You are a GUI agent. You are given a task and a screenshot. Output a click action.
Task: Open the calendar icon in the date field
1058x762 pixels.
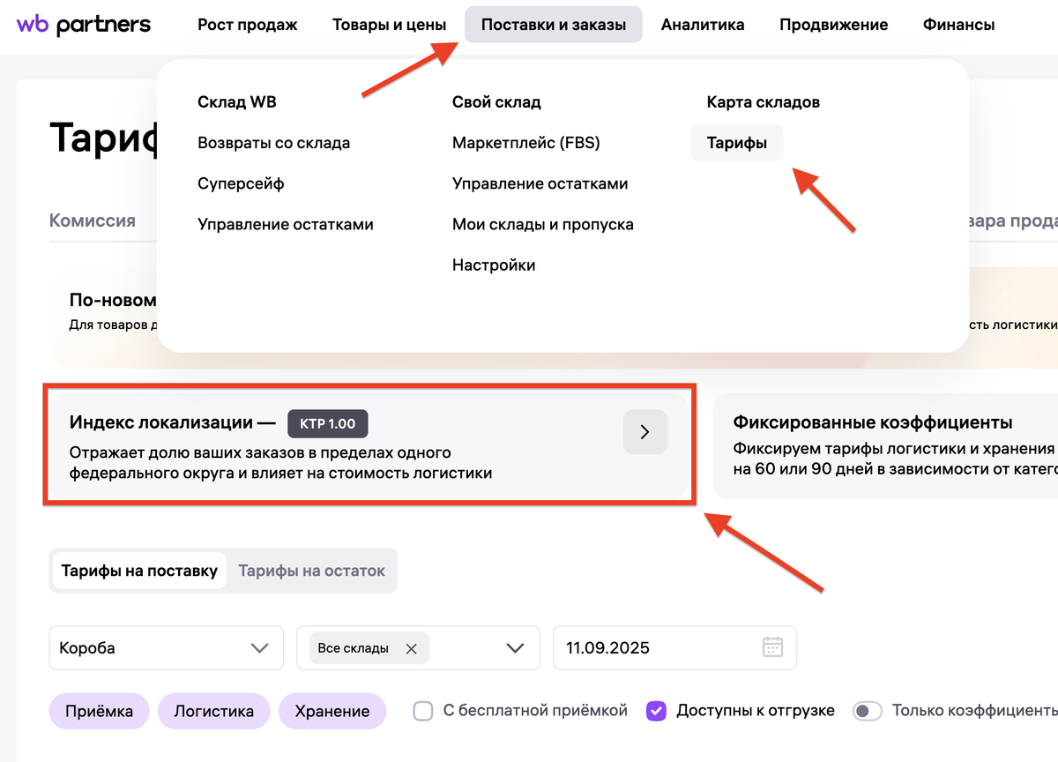tap(772, 646)
